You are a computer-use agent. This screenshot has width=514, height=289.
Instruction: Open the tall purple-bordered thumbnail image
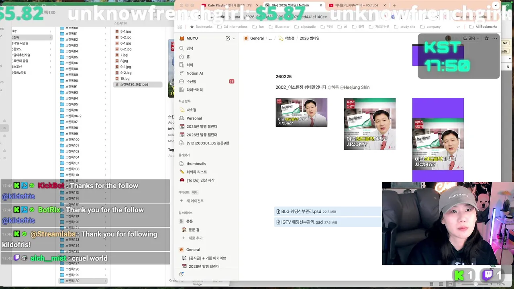click(x=438, y=140)
